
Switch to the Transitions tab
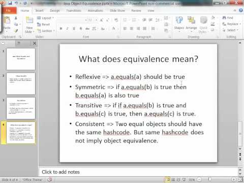click(74, 11)
